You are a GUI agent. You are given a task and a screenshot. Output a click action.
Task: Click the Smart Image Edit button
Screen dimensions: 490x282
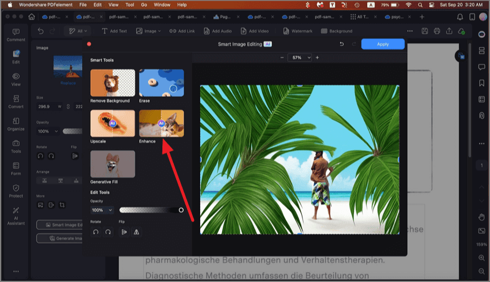(60, 225)
